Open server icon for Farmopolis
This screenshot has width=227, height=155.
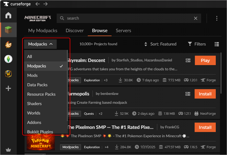[x=188, y=94]
